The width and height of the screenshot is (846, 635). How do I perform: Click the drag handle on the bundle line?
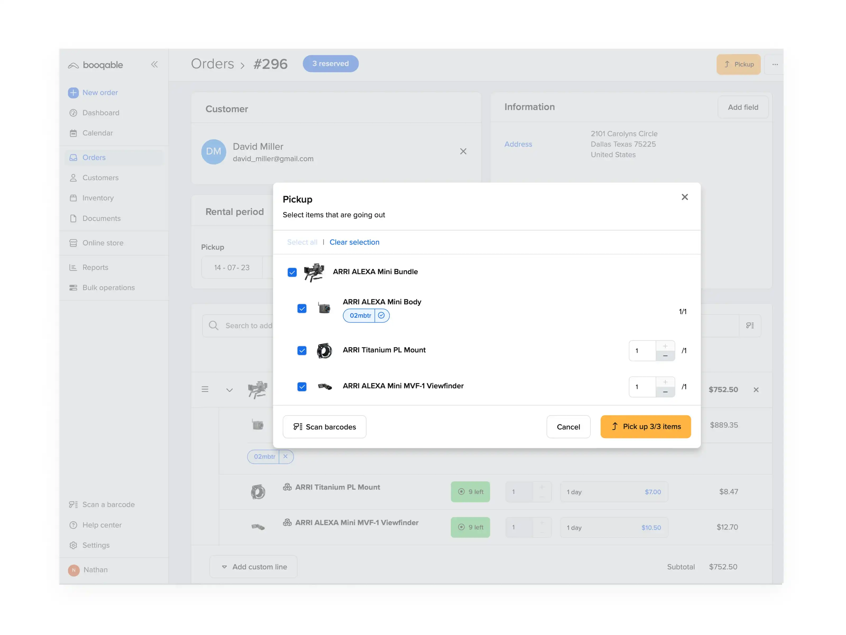[205, 389]
